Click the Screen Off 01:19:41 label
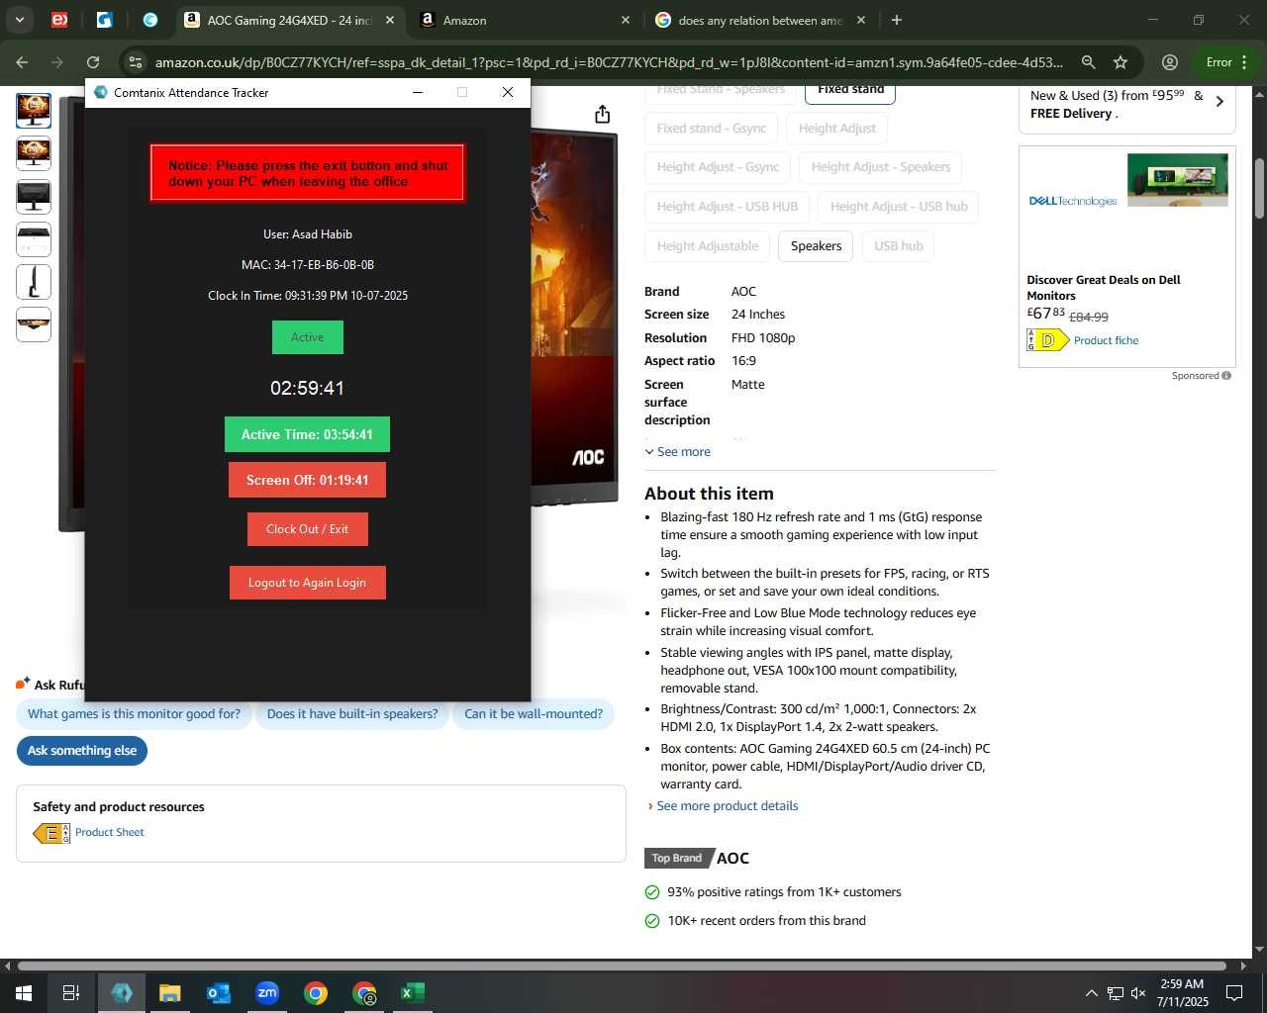The width and height of the screenshot is (1267, 1013). point(307,480)
